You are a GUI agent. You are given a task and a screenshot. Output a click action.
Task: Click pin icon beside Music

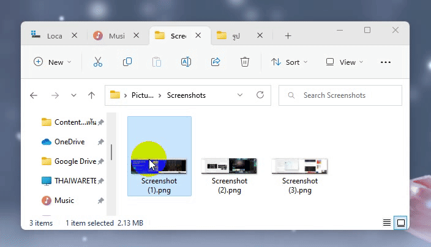pyautogui.click(x=101, y=201)
